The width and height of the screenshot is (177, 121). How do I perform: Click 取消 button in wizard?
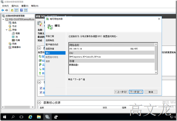(151, 92)
